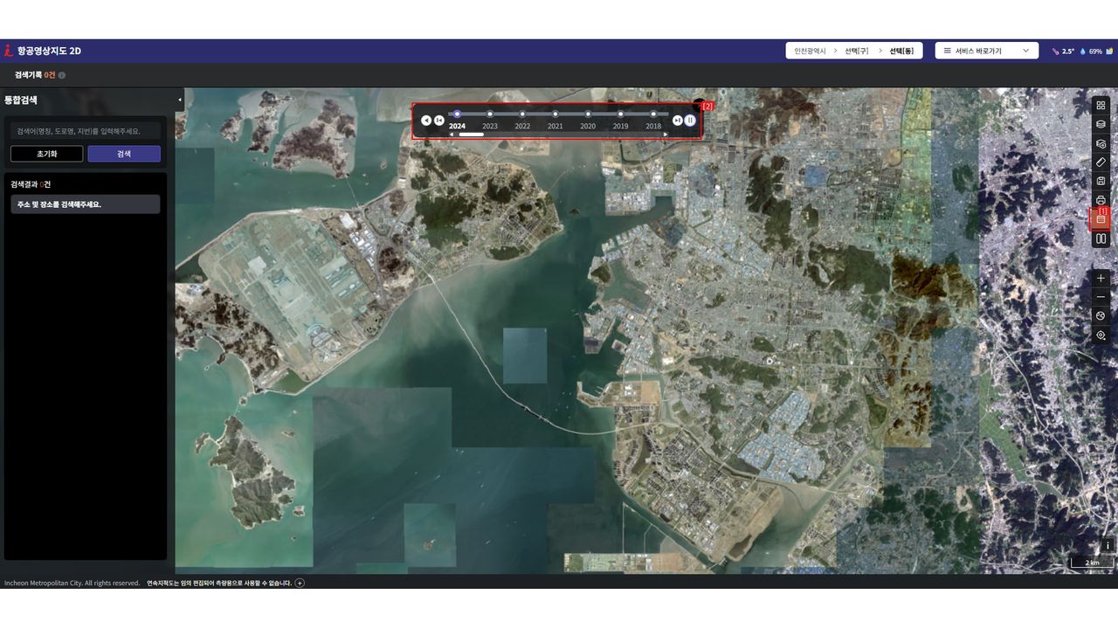Collapse the 통합검색 side panel
This screenshot has width=1118, height=629.
[x=179, y=100]
